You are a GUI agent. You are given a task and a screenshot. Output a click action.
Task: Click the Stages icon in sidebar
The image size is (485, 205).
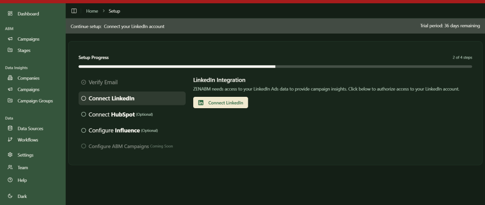click(x=10, y=50)
